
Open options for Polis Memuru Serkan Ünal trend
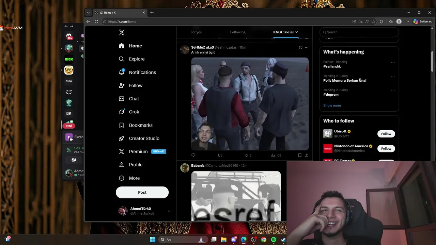tap(393, 77)
